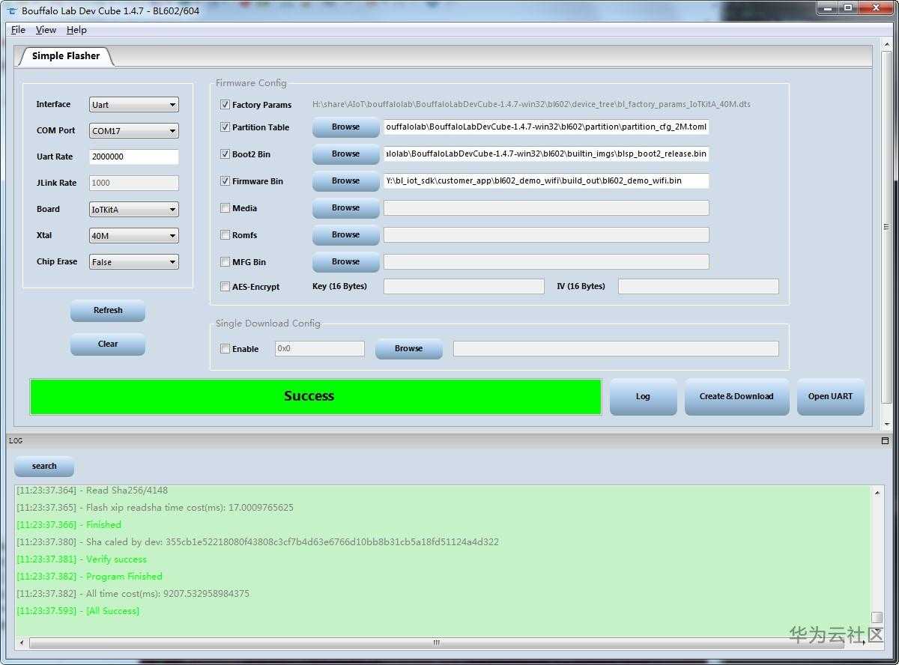This screenshot has height=665, width=899.
Task: Open the Chip Erase dropdown showing False
Action: point(134,262)
